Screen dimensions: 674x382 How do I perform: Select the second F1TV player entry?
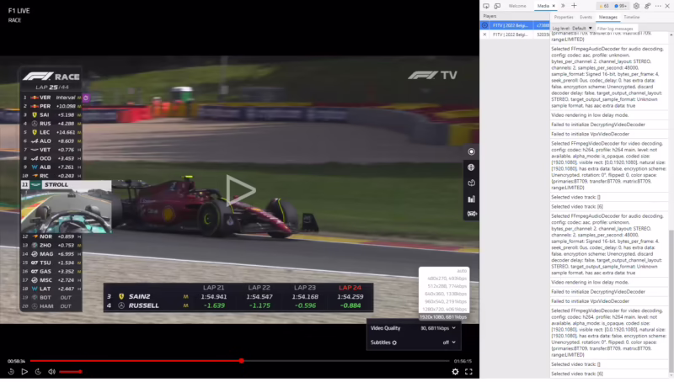tap(515, 34)
